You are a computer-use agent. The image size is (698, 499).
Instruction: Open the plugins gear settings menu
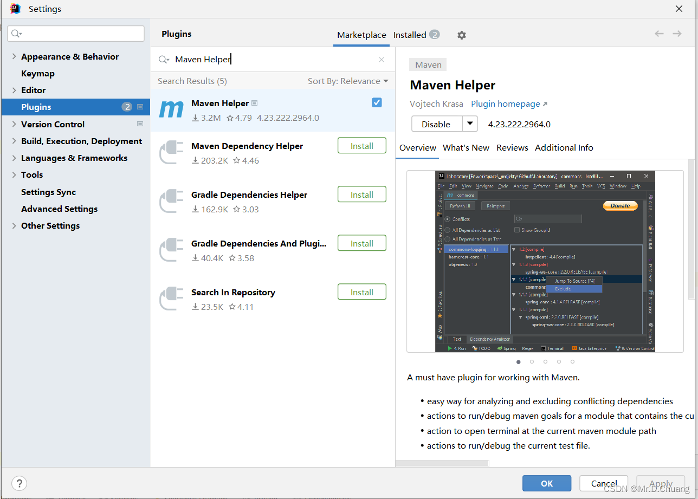(461, 35)
